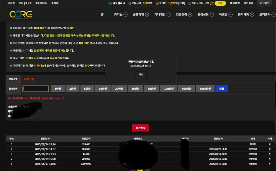The height and width of the screenshot is (171, 276).
Task: Go to 홈 in the navigation
Action: pos(102,15)
